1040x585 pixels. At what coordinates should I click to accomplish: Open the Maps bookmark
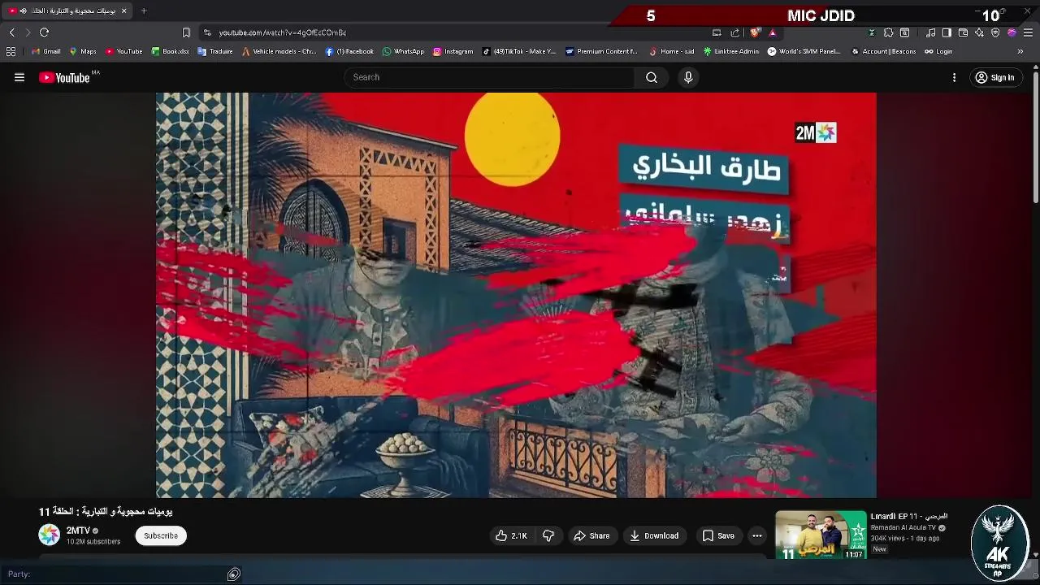tap(83, 51)
